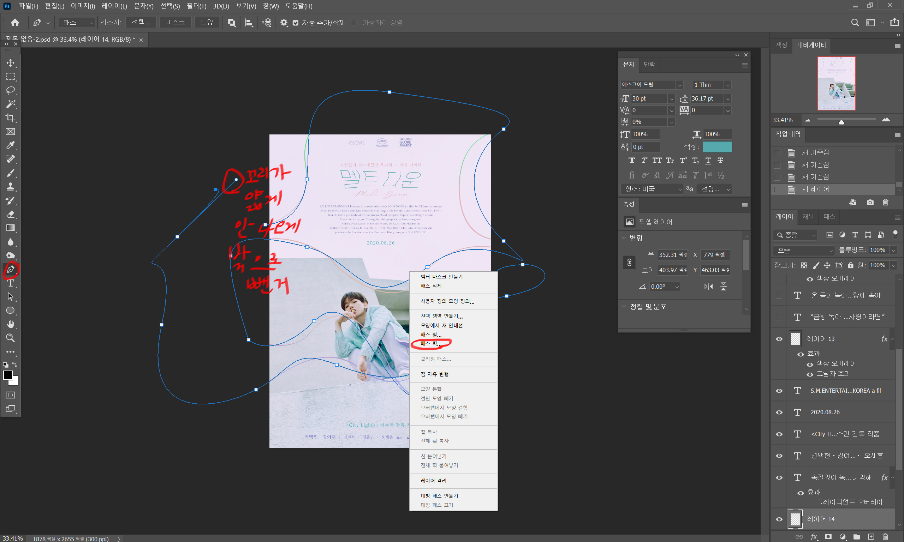Select the Hand tool

click(11, 324)
